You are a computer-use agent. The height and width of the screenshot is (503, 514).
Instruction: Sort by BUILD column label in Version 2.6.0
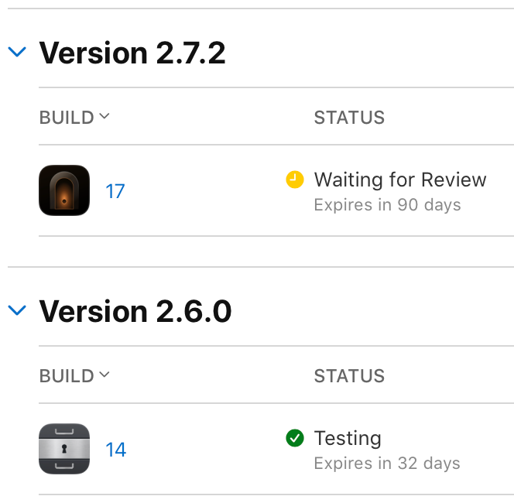click(x=67, y=375)
